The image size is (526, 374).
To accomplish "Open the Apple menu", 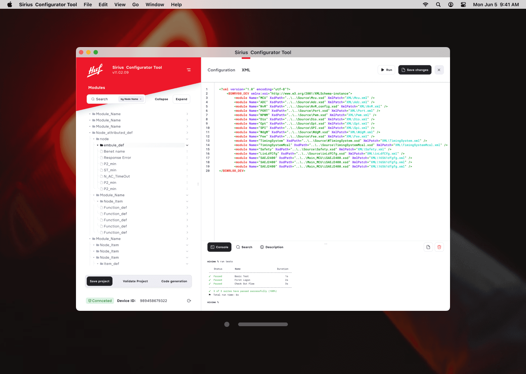I will pyautogui.click(x=10, y=4).
